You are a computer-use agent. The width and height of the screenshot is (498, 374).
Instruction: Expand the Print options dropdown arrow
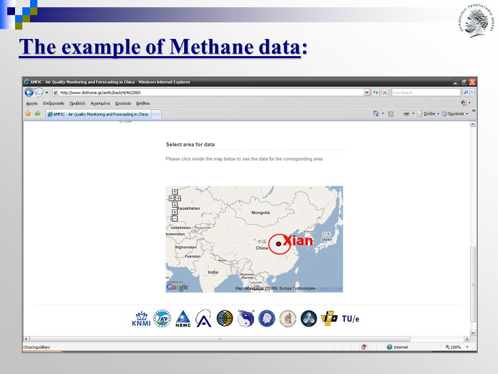[x=413, y=114]
